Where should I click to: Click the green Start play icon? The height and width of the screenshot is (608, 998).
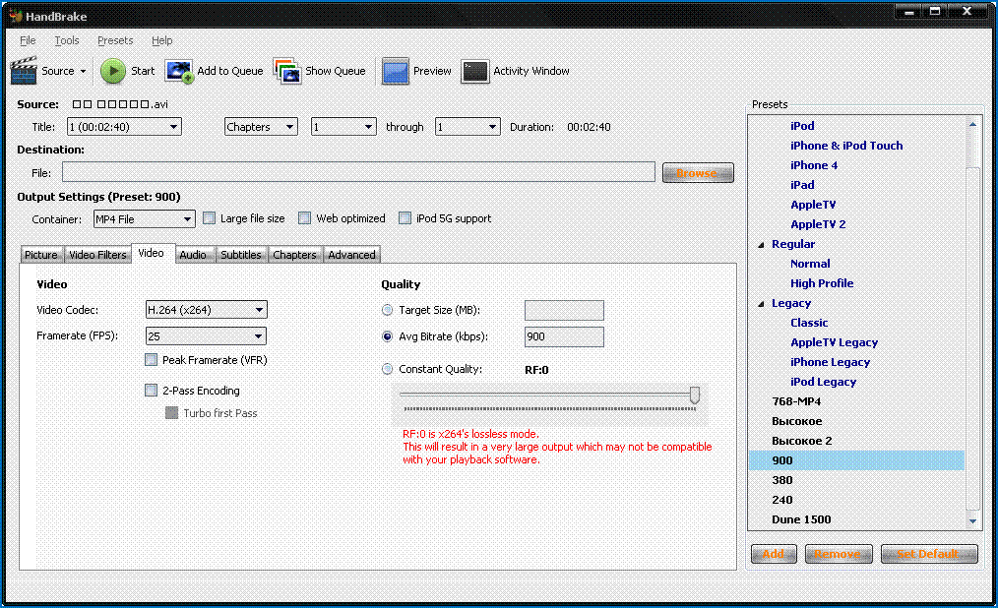tap(113, 71)
